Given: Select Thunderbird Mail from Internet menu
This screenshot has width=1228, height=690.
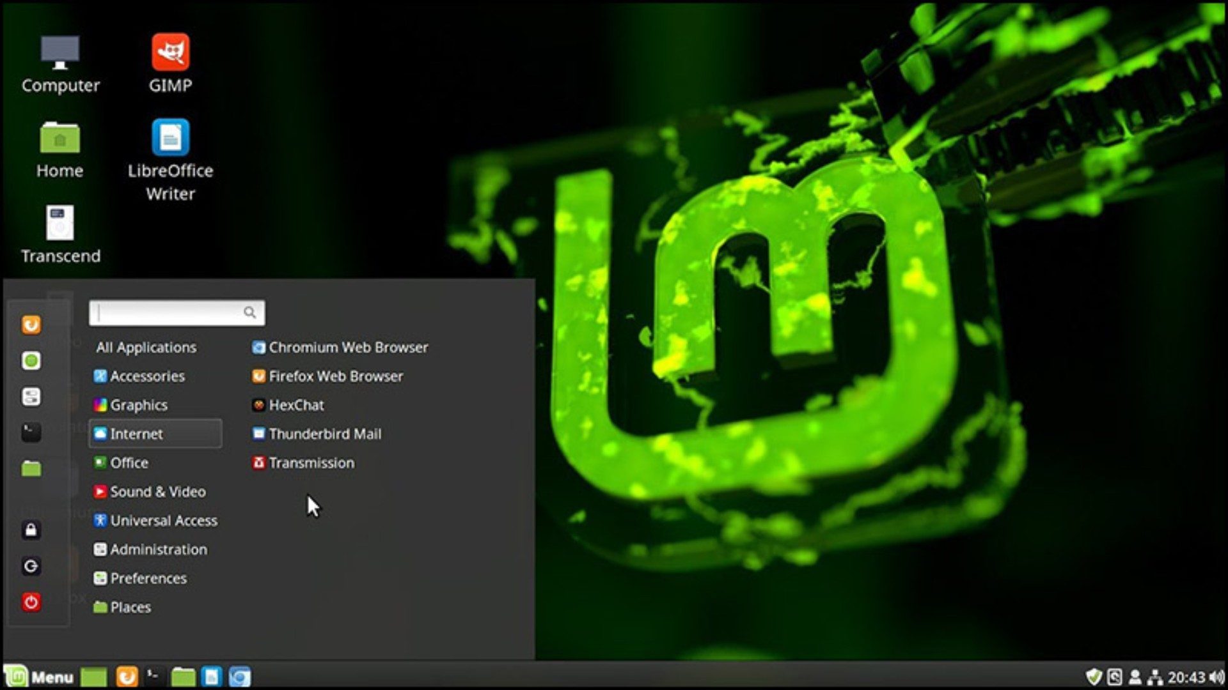Looking at the screenshot, I should [324, 433].
